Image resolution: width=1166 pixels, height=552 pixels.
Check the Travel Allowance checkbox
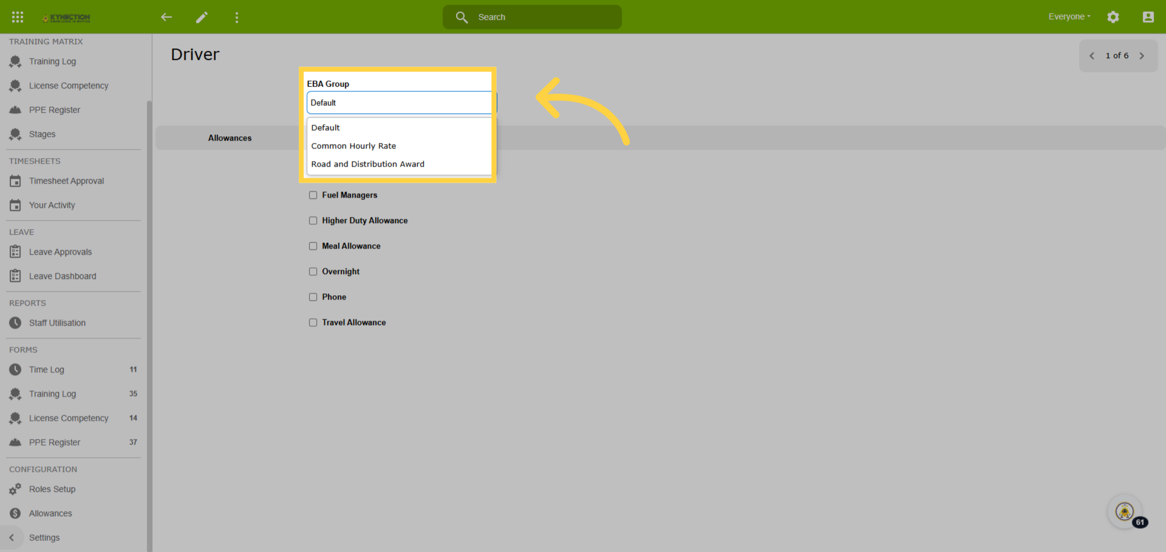[313, 323]
